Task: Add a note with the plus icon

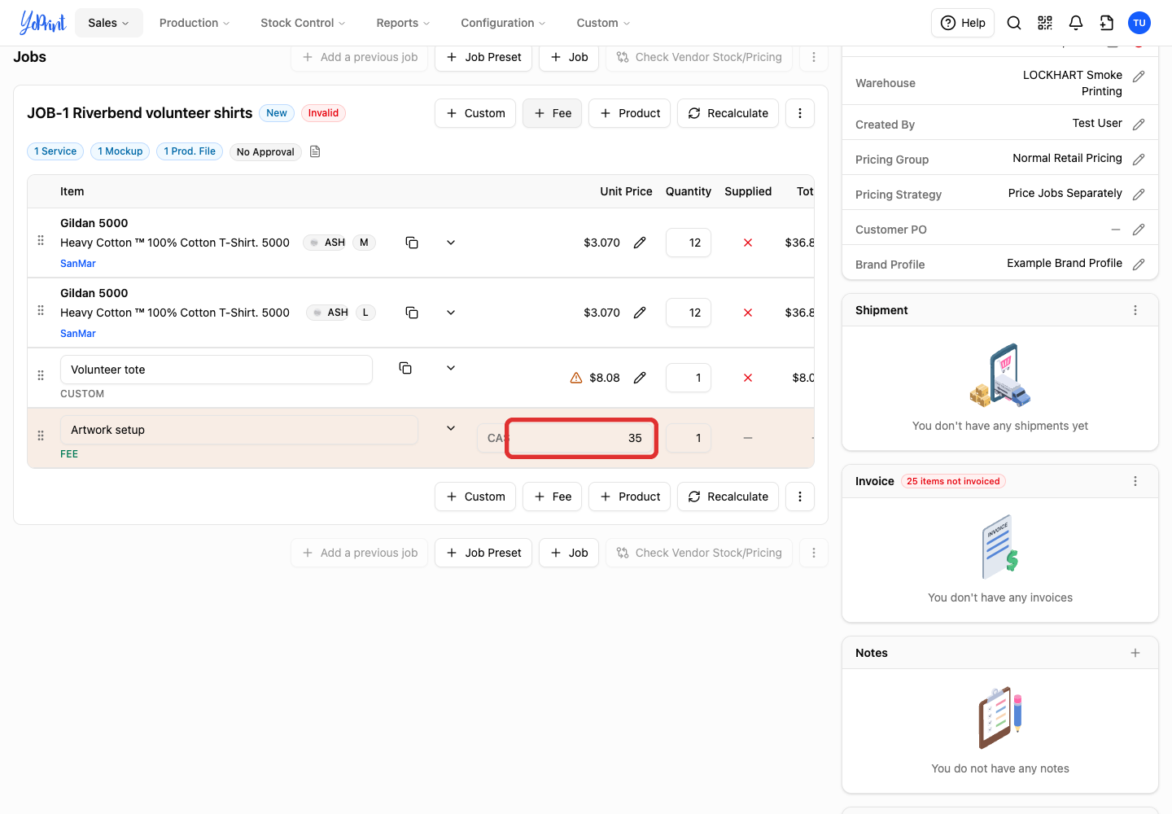Action: [1135, 653]
